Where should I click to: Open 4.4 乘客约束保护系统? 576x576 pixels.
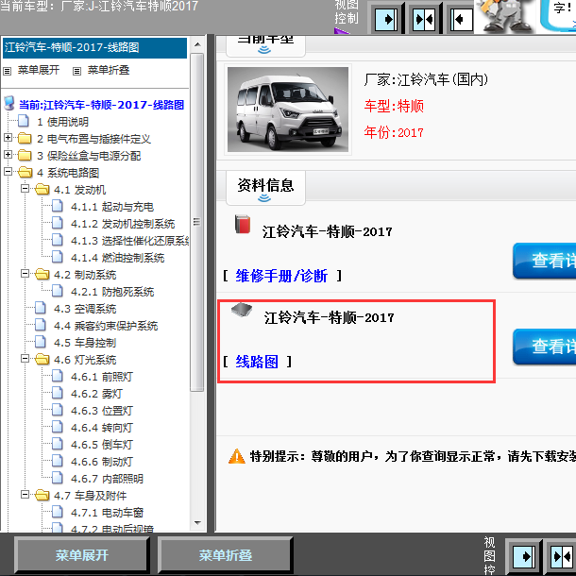(106, 326)
